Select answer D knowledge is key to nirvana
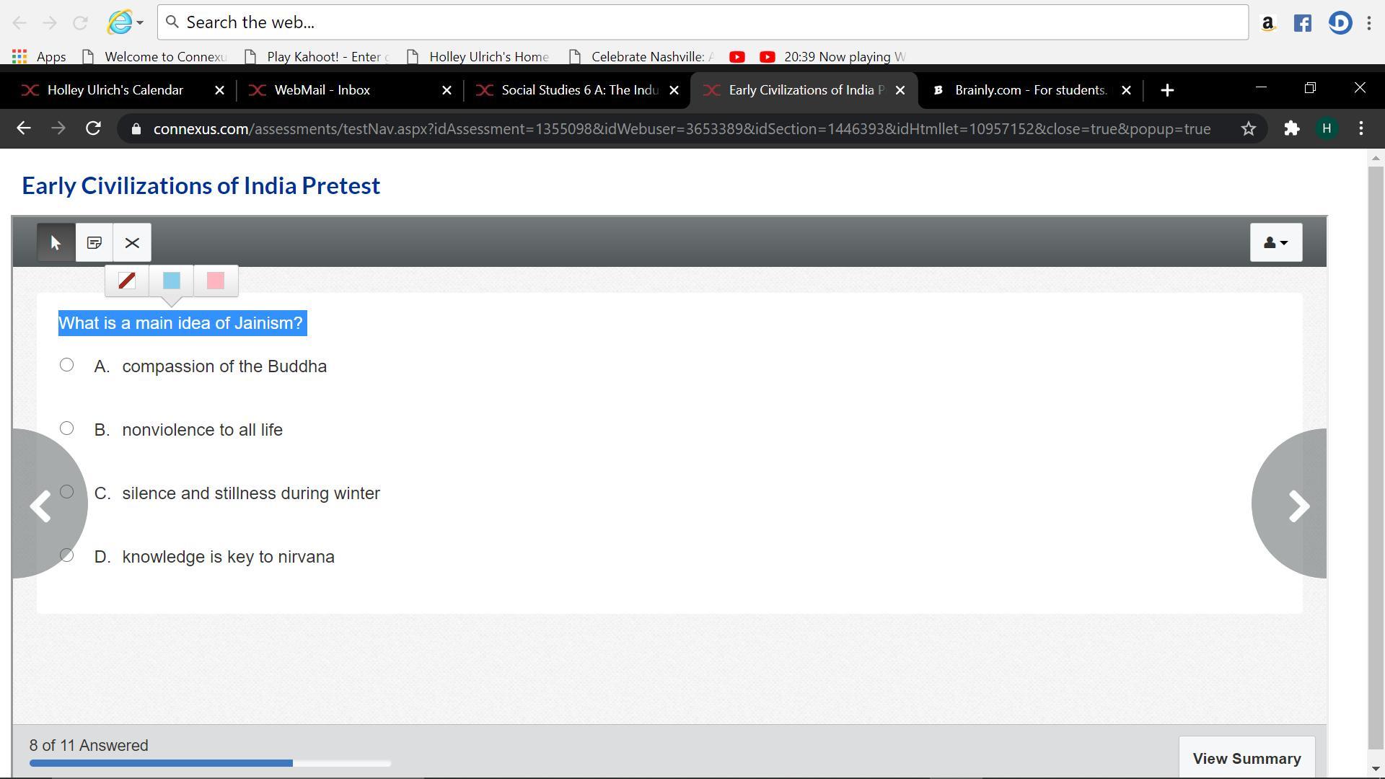Image resolution: width=1385 pixels, height=779 pixels. (68, 555)
